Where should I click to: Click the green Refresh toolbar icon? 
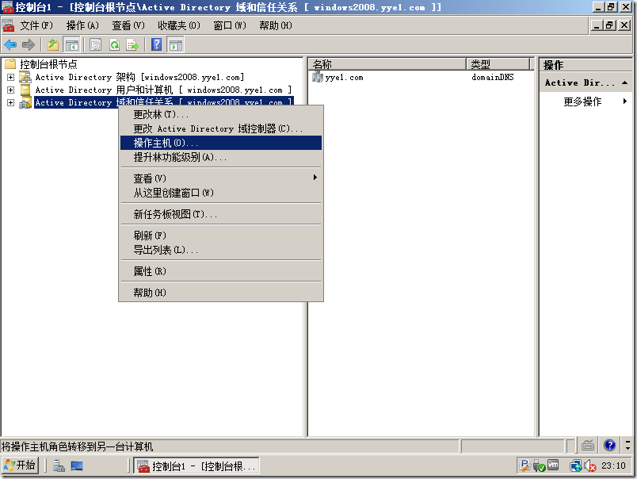click(115, 44)
